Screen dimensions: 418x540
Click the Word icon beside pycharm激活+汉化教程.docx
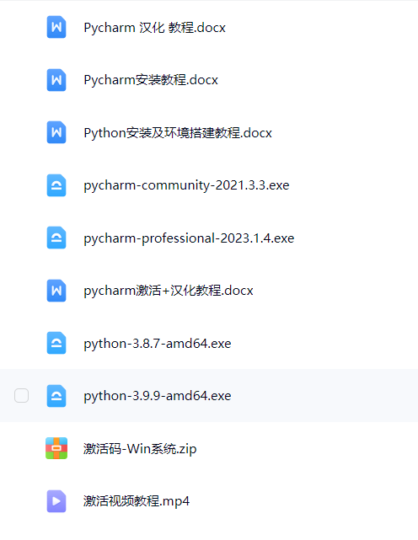[x=56, y=291]
